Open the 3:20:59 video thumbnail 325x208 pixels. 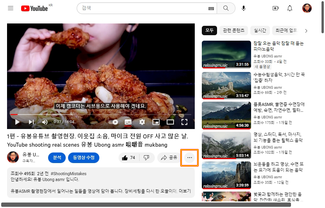(226, 175)
